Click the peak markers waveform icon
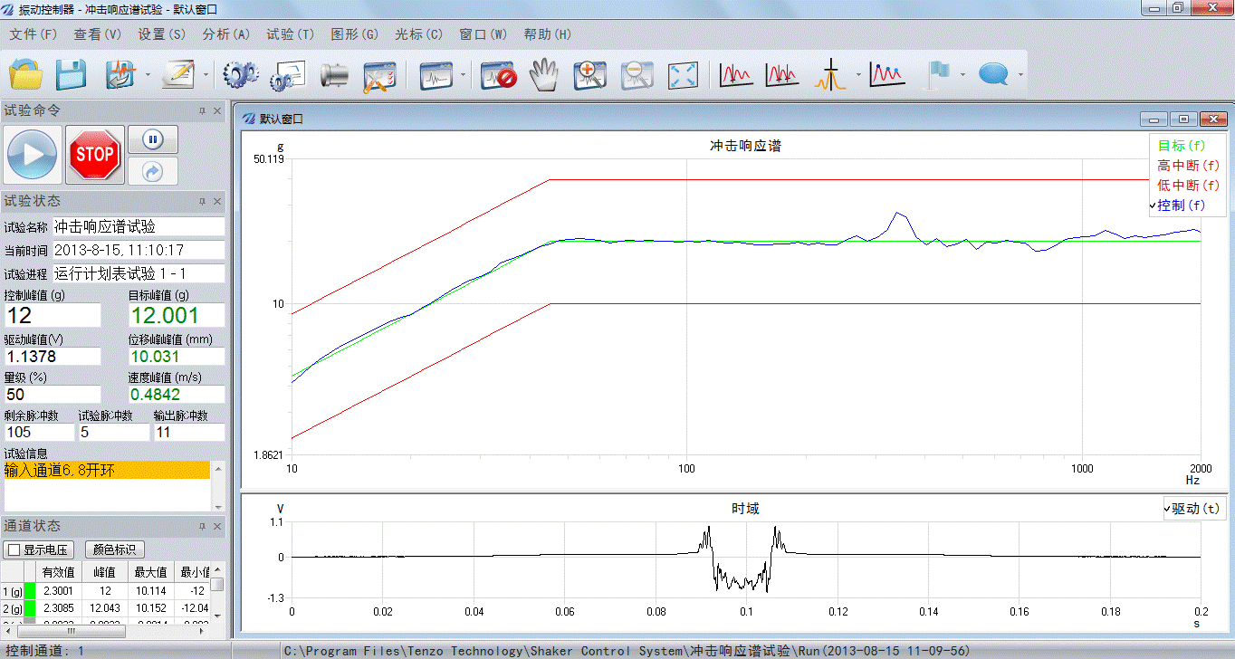This screenshot has width=1235, height=659. point(887,75)
